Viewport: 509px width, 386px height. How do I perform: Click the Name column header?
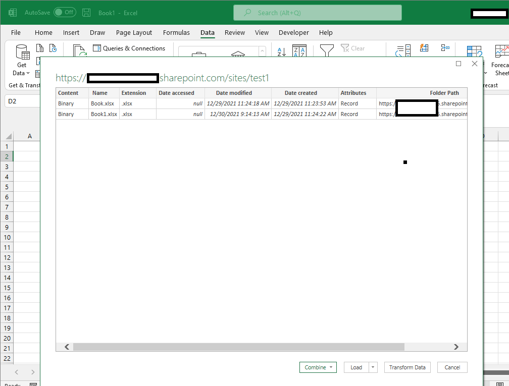pos(104,93)
